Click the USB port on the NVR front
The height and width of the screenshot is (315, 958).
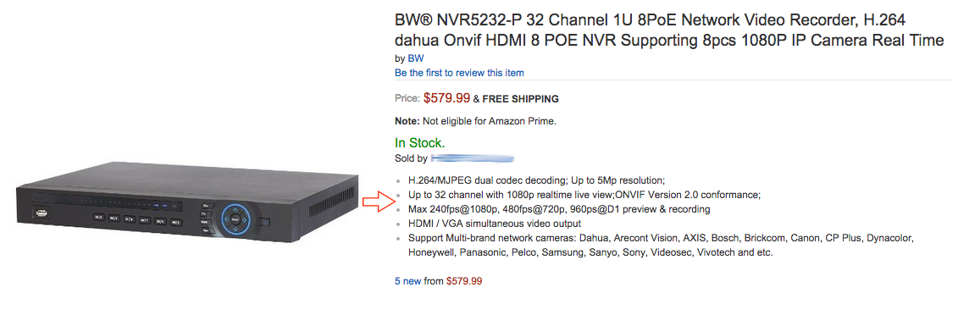[x=42, y=213]
